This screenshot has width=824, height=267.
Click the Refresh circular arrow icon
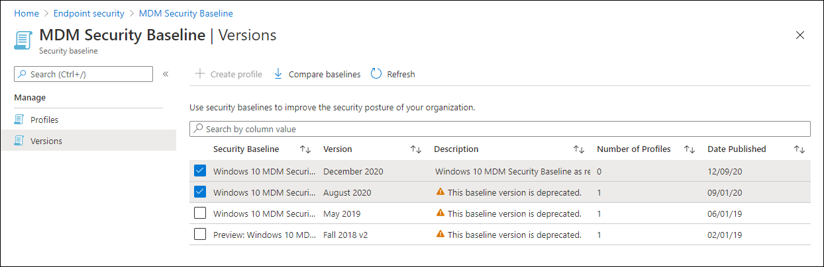tap(376, 74)
